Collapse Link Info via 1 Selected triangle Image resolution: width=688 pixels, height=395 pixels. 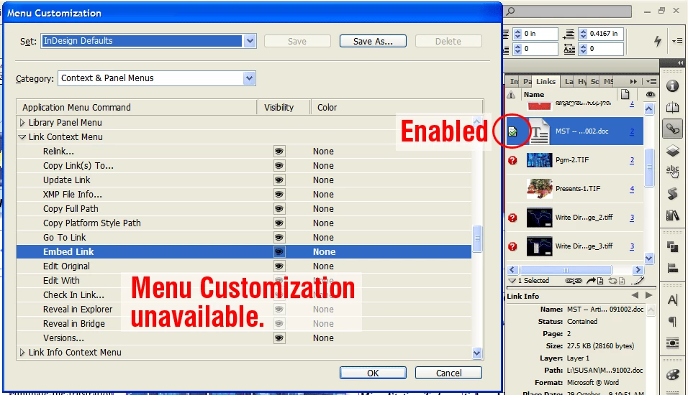(512, 281)
